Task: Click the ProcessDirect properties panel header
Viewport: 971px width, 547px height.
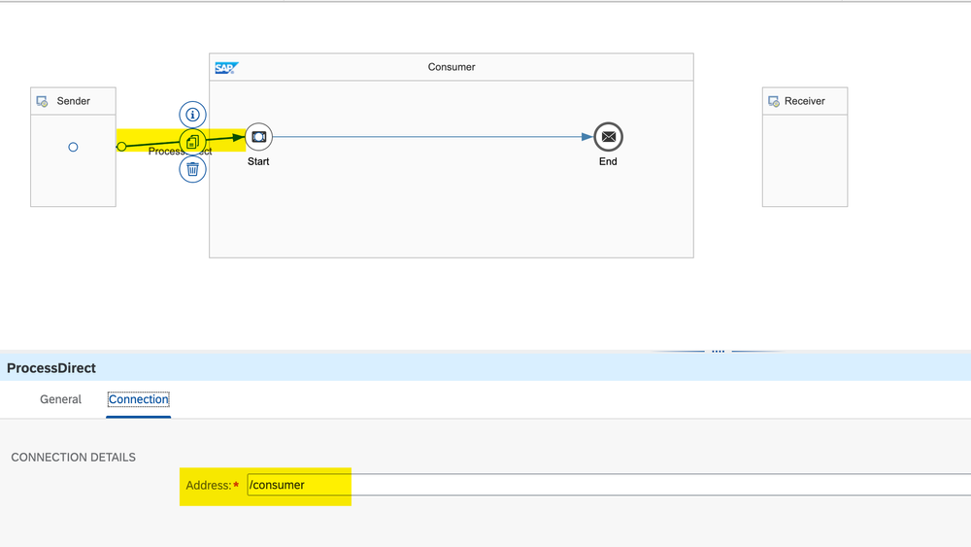Action: pos(485,368)
